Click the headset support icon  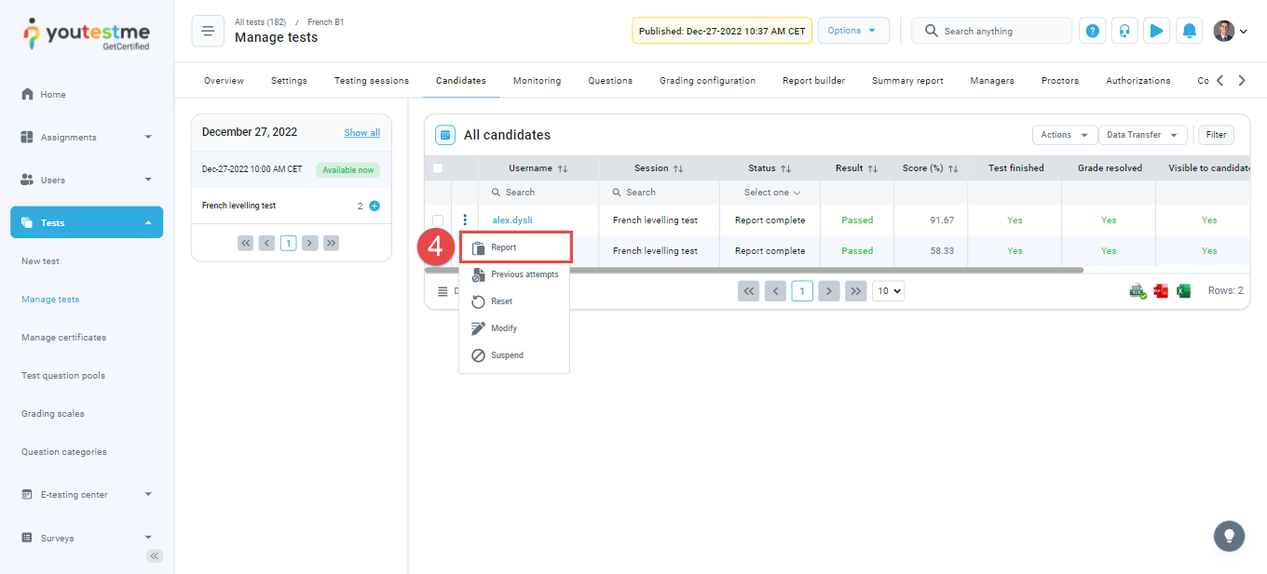click(x=1124, y=31)
